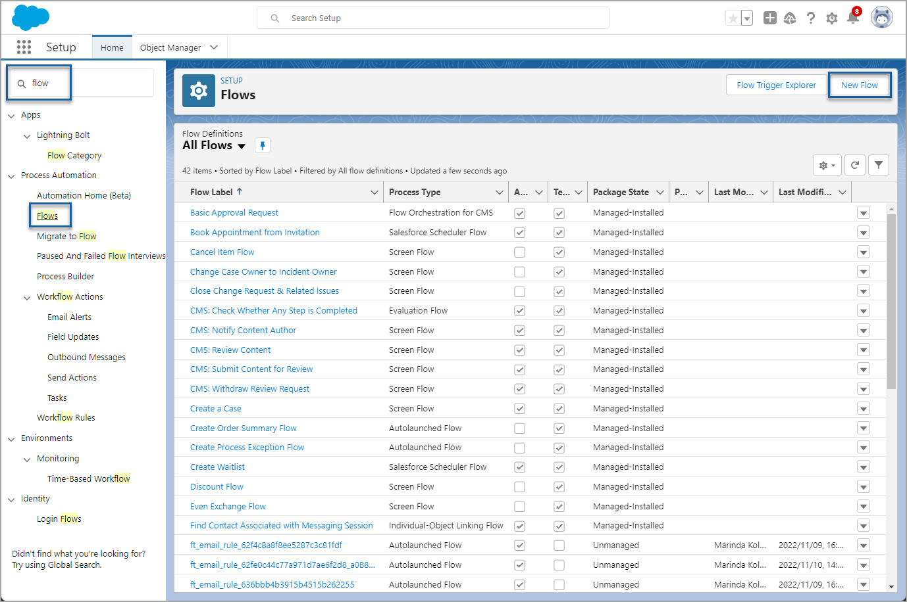
Task: Toggle Active checkbox for CMS: Review Content
Action: coord(519,350)
